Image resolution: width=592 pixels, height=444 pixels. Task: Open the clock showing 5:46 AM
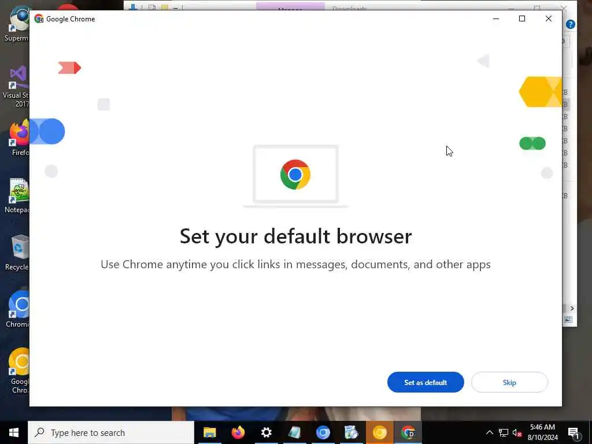(x=542, y=432)
